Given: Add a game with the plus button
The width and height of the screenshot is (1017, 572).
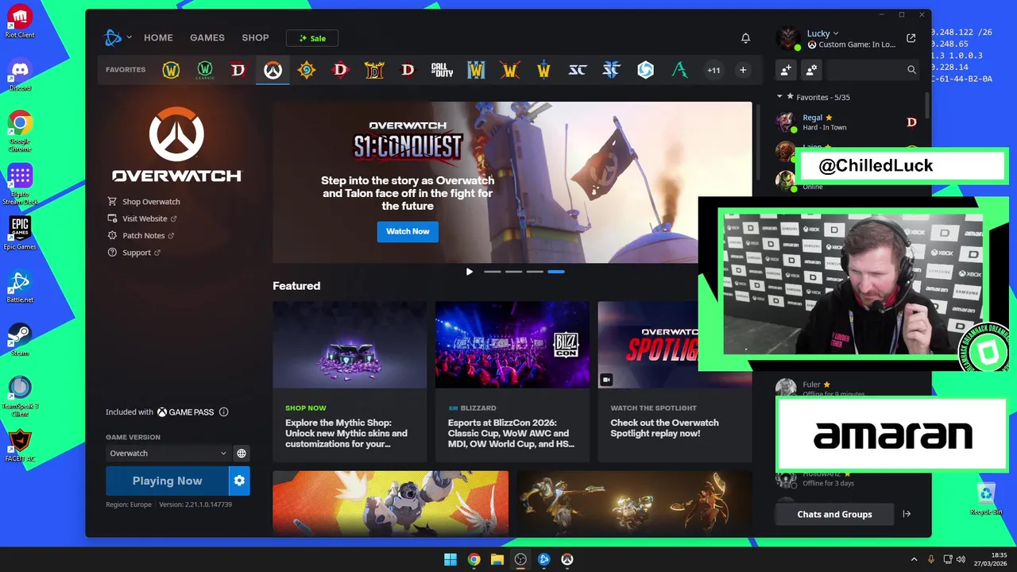Looking at the screenshot, I should point(743,70).
